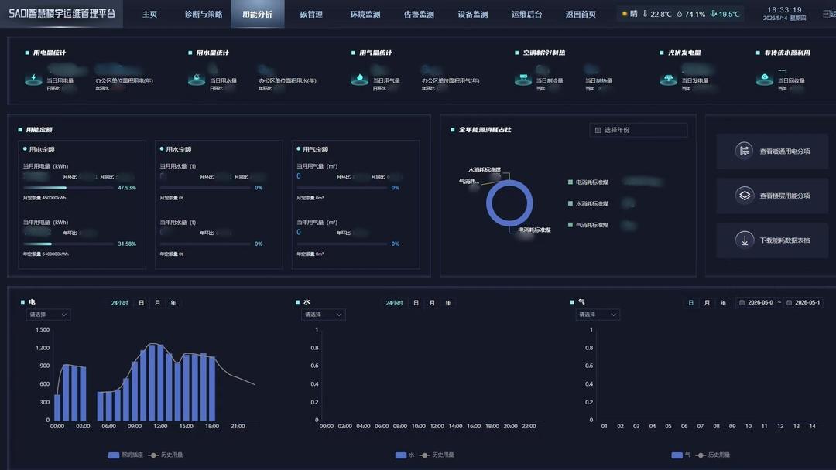
Task: Open the 请选择 dropdown under 水 chart
Action: pyautogui.click(x=323, y=315)
